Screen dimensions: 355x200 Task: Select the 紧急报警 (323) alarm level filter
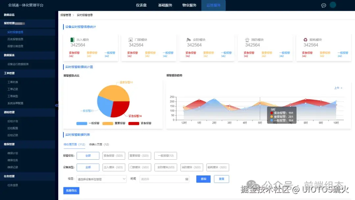114,156
